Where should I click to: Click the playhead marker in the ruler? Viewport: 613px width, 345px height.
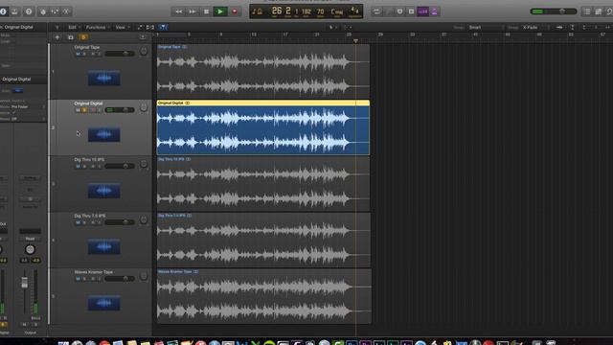(355, 40)
